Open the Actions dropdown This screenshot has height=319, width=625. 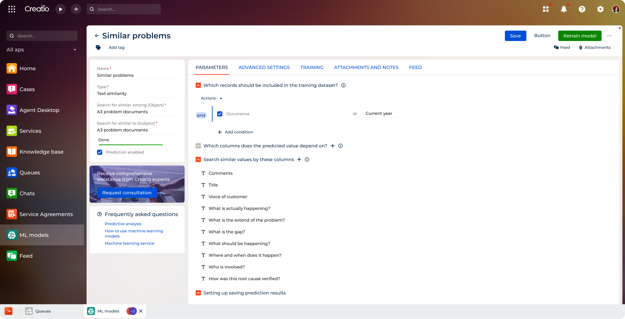click(x=211, y=98)
